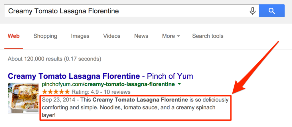The height and width of the screenshot is (127, 292).
Task: Click the "About 120,000 results" count text
Action: point(54,59)
